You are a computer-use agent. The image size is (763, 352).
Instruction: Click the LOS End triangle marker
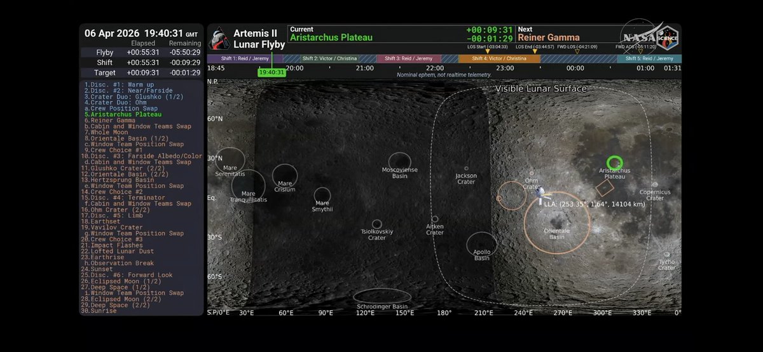(x=533, y=51)
